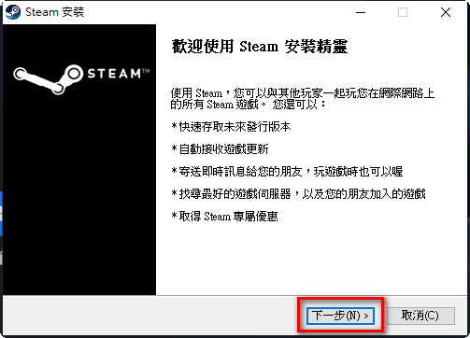This screenshot has width=470, height=338.
Task: Click the 取消(C) button
Action: [x=420, y=316]
